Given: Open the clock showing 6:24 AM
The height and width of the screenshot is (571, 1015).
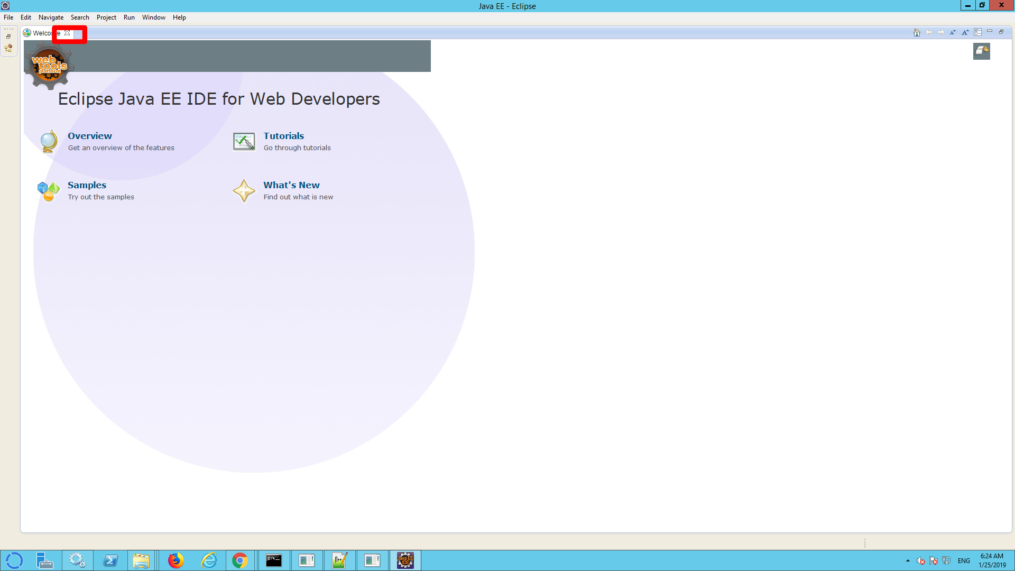Looking at the screenshot, I should [x=992, y=560].
